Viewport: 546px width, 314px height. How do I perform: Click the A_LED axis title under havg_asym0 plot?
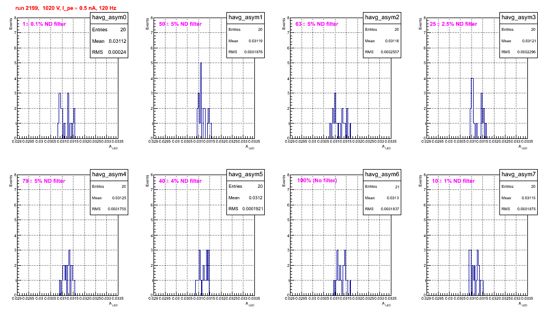pos(113,148)
